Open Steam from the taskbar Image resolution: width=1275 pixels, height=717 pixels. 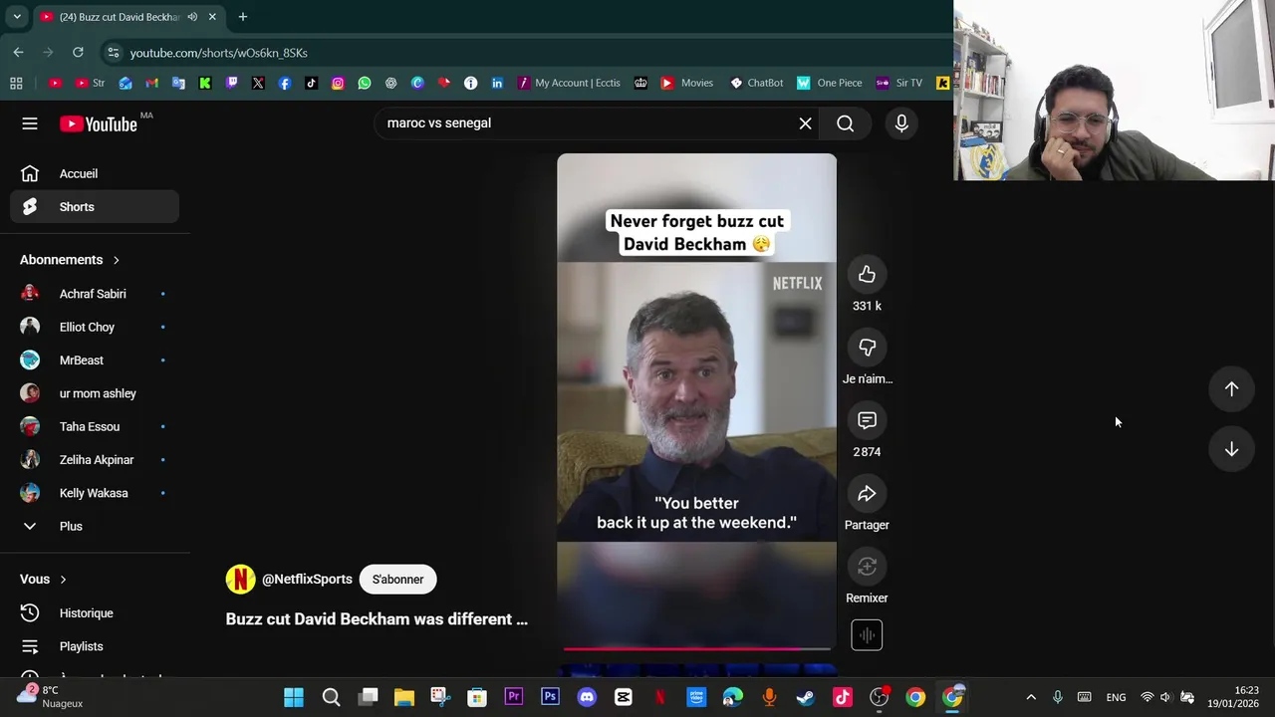pyautogui.click(x=805, y=697)
